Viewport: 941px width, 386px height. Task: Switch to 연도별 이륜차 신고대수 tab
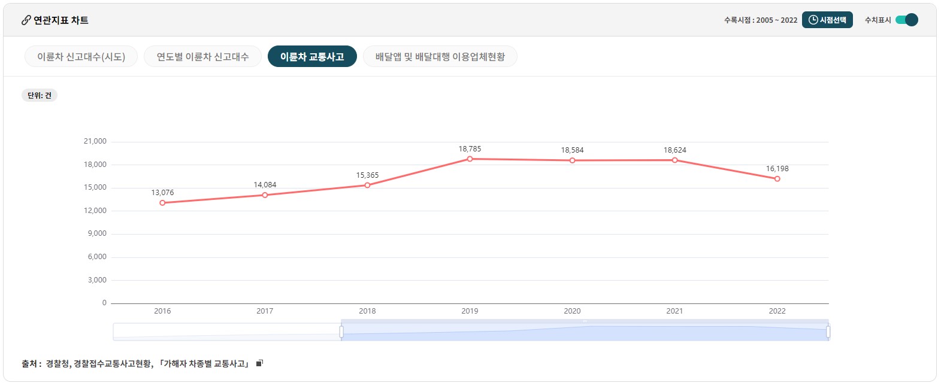pos(202,56)
